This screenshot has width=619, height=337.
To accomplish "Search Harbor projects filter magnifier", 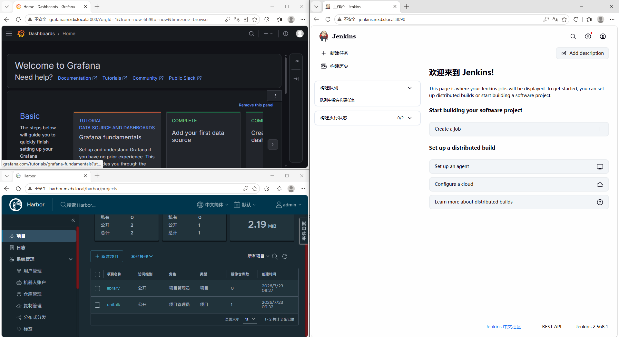I will pyautogui.click(x=275, y=256).
